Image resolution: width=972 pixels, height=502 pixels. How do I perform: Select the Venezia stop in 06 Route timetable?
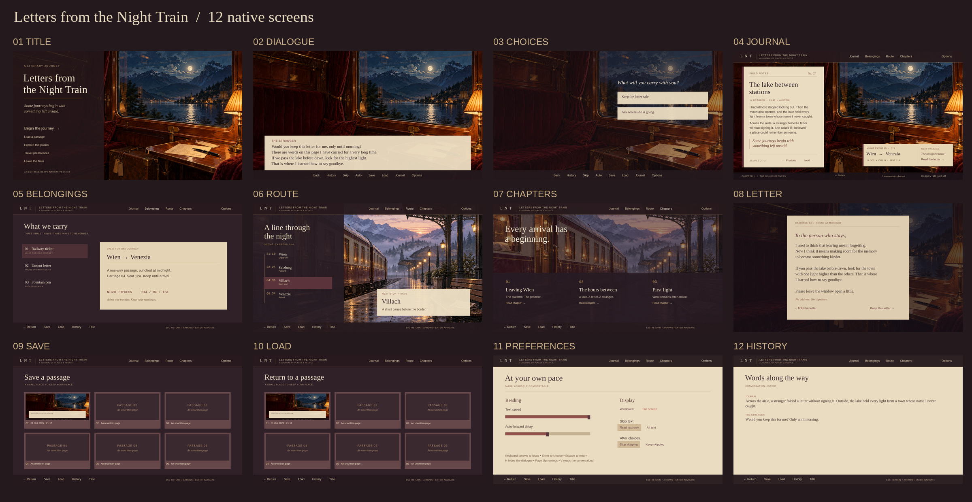pyautogui.click(x=298, y=295)
